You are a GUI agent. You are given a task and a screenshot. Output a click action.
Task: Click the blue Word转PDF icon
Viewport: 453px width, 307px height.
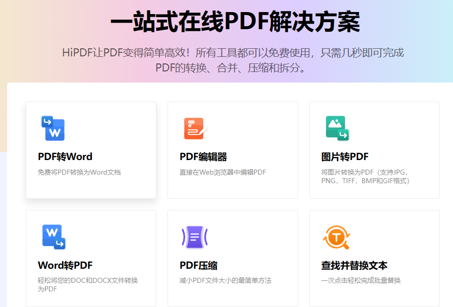tap(52, 237)
